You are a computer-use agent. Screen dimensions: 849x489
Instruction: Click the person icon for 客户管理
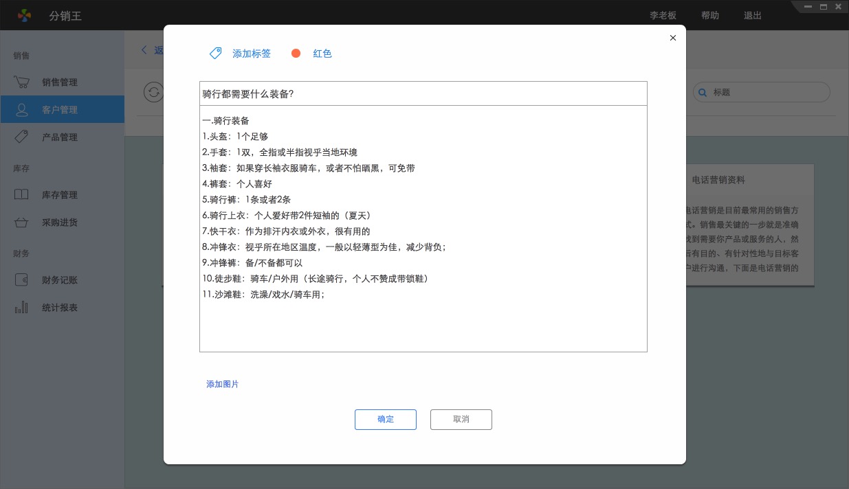pyautogui.click(x=21, y=110)
